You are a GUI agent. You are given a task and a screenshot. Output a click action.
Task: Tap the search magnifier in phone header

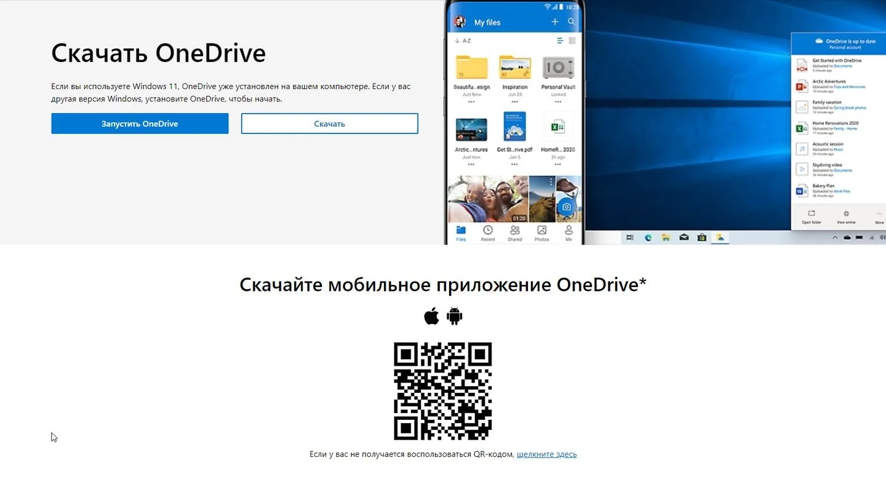(x=572, y=22)
